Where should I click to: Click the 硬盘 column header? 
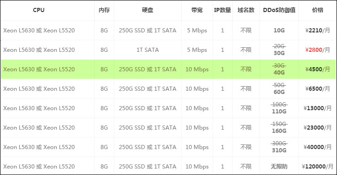148,10
